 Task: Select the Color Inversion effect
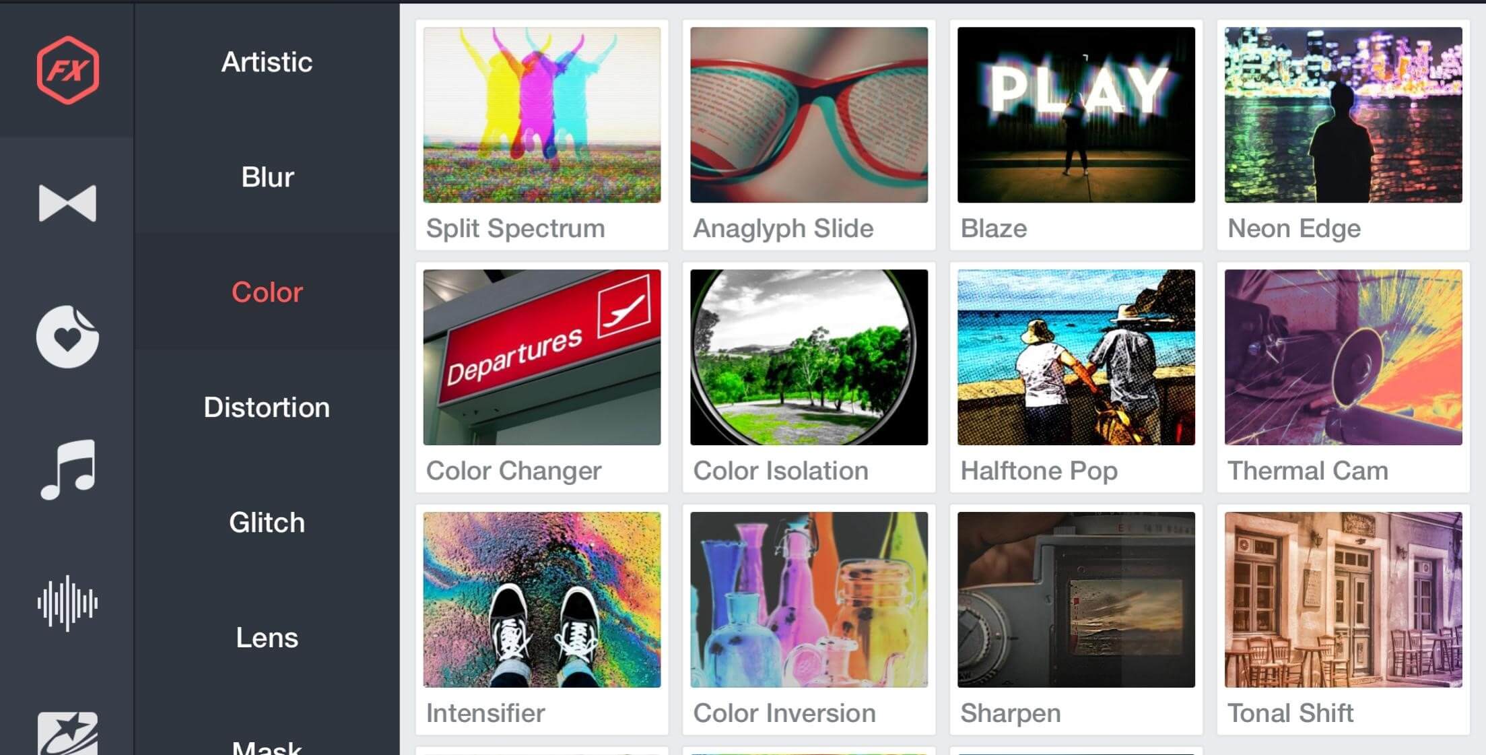point(809,620)
